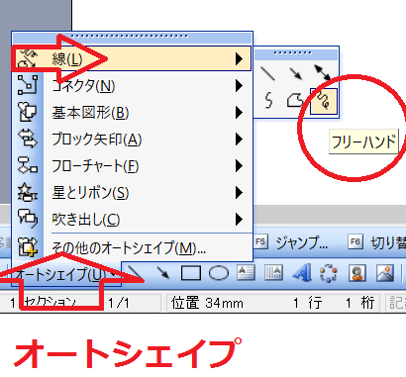The width and height of the screenshot is (406, 377).
Task: Select the straight Line tool in lines palette
Action: tap(268, 73)
